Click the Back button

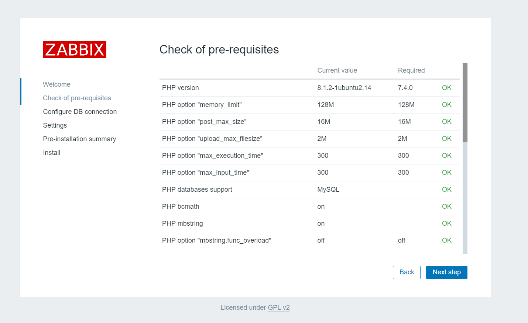pos(407,272)
